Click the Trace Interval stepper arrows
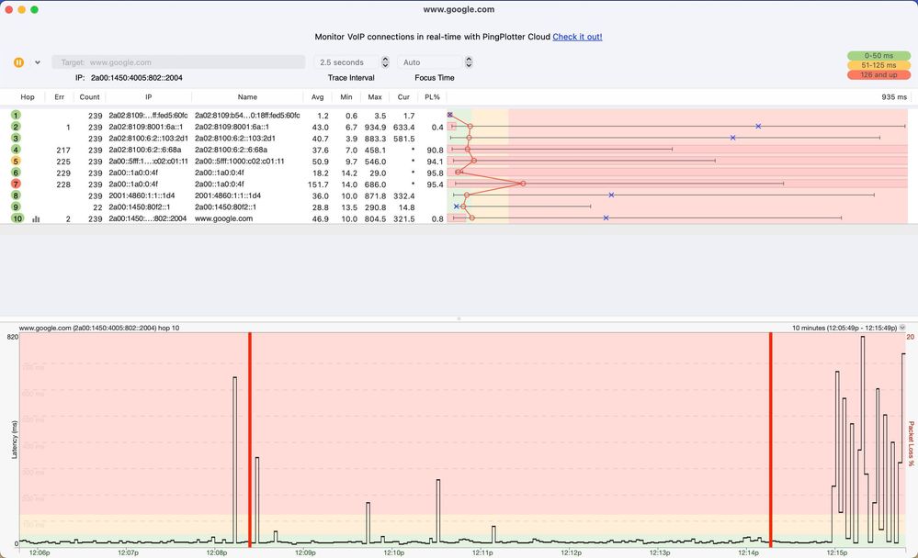918x558 pixels. click(385, 62)
